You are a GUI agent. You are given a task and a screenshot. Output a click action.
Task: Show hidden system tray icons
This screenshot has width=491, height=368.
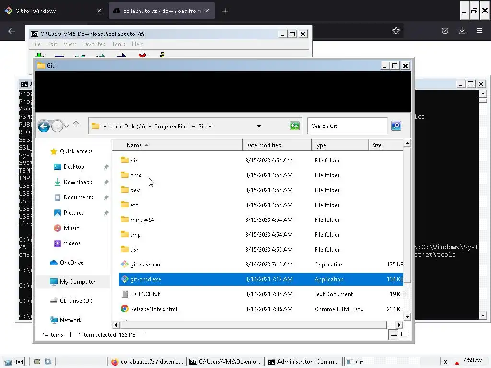pos(445,362)
